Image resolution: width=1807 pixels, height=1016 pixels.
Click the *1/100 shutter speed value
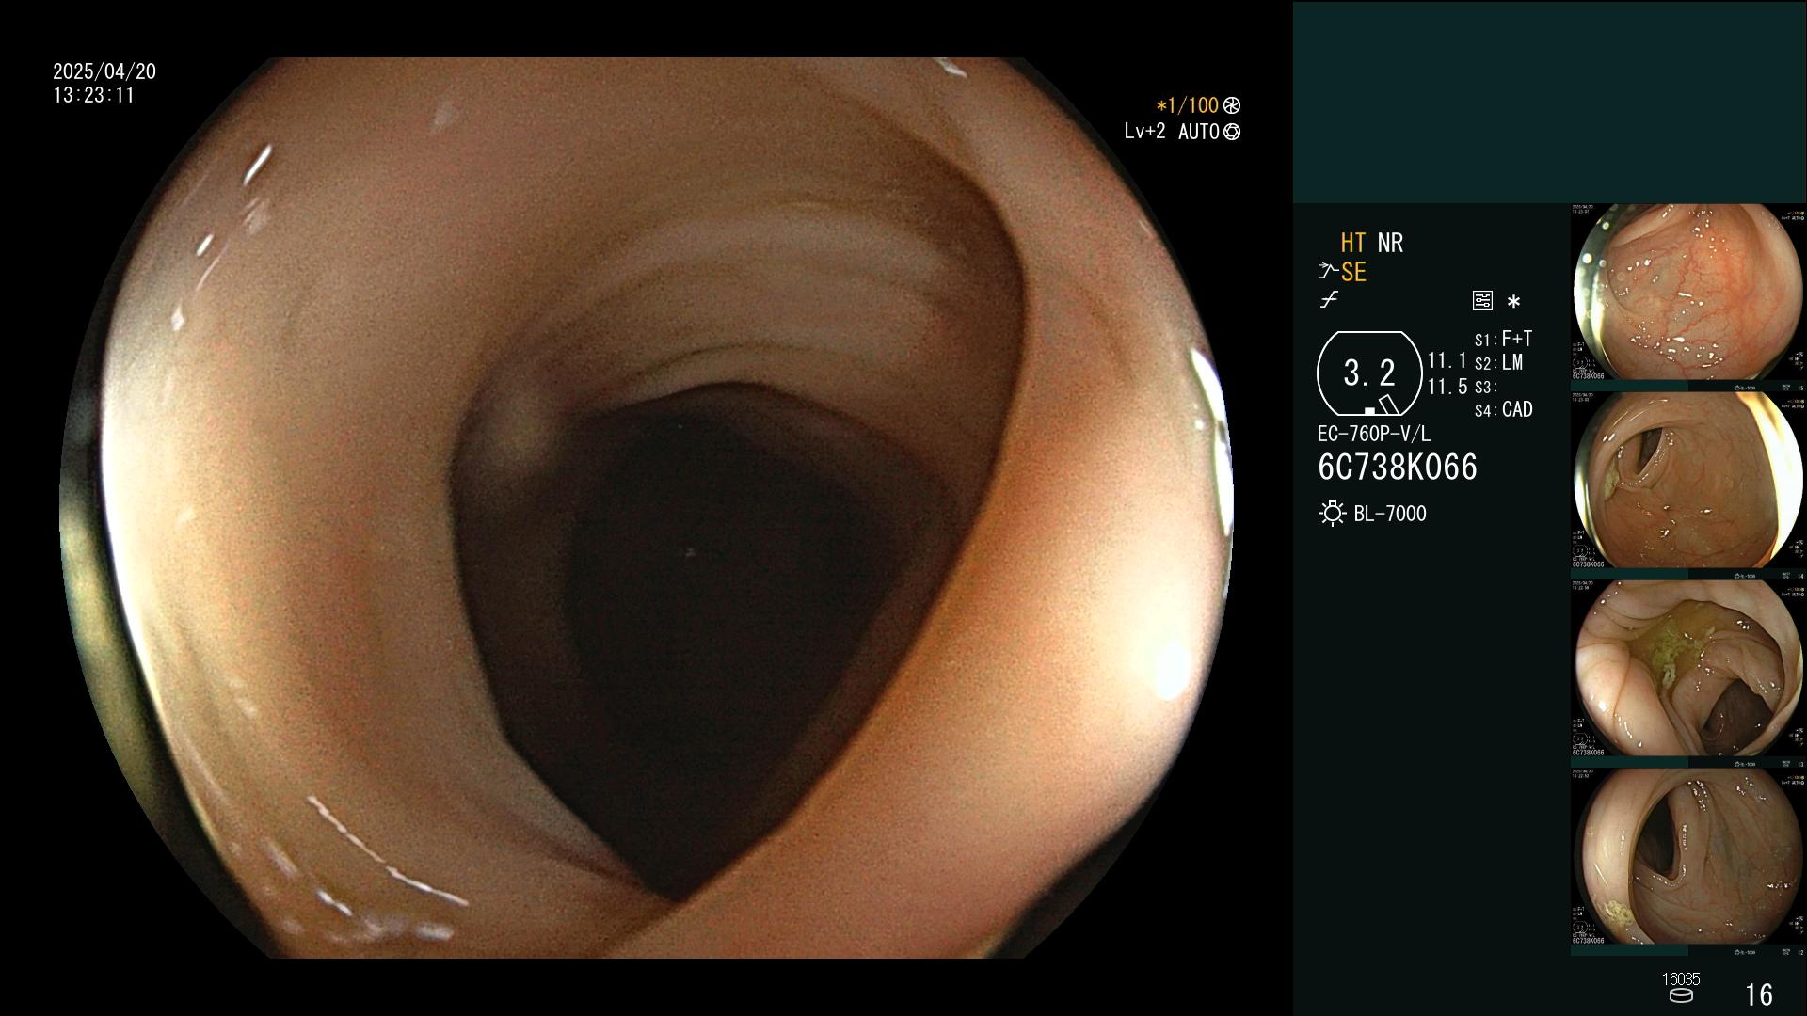[x=1188, y=106]
